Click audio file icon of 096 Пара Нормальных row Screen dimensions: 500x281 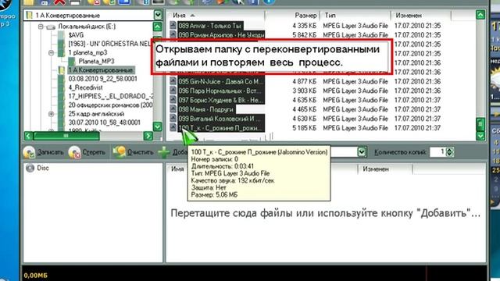click(x=173, y=91)
